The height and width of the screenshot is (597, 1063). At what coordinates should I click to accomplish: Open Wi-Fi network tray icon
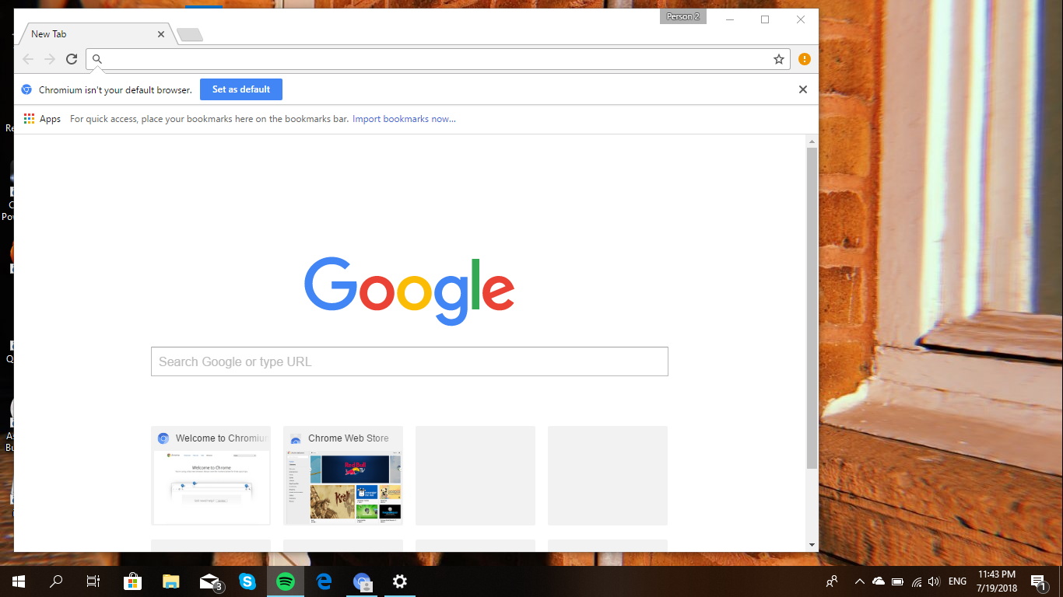pos(917,581)
